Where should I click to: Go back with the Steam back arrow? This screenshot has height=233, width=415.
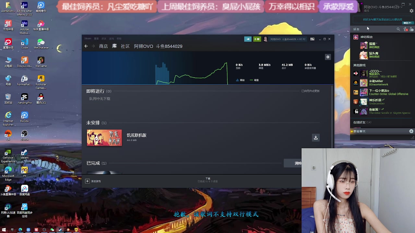click(86, 46)
